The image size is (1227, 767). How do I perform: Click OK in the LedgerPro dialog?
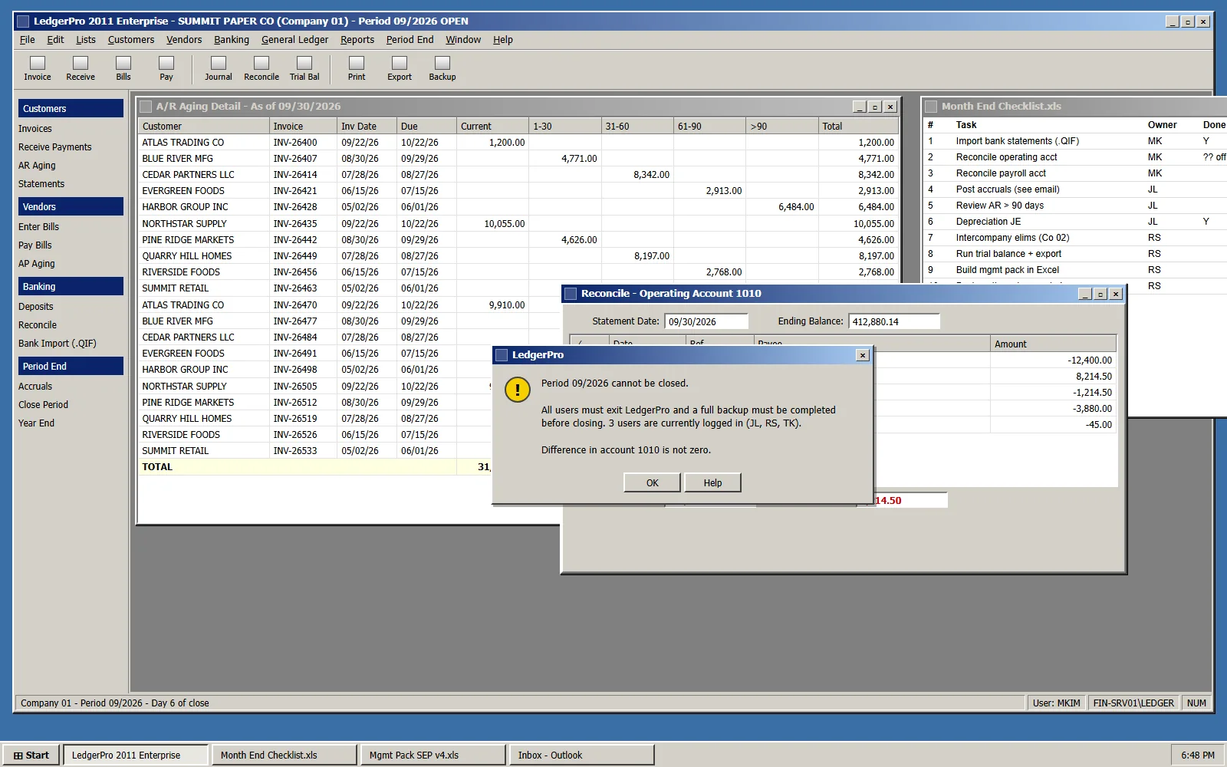653,482
